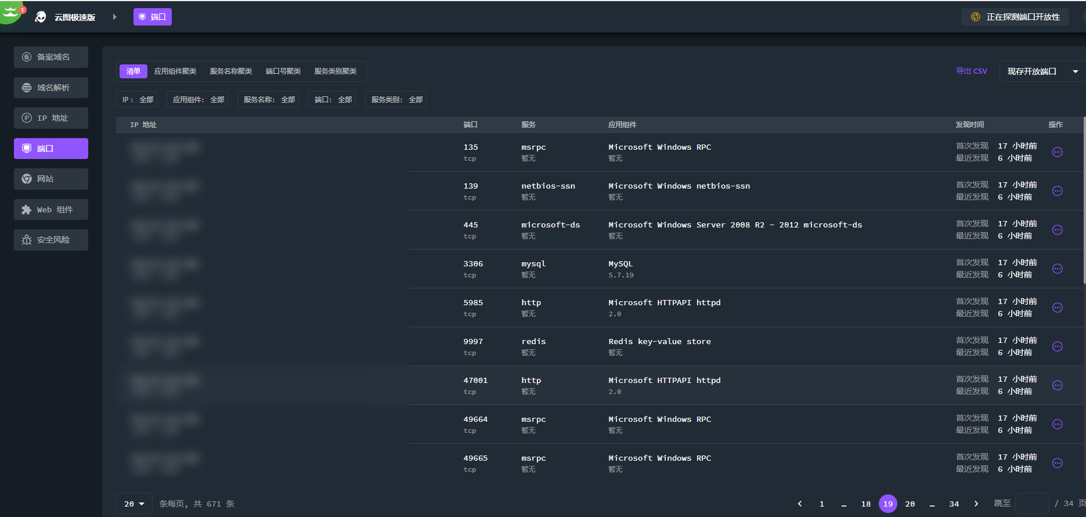This screenshot has width=1086, height=517.
Task: Open the 20 per-page size dropdown
Action: [x=134, y=504]
